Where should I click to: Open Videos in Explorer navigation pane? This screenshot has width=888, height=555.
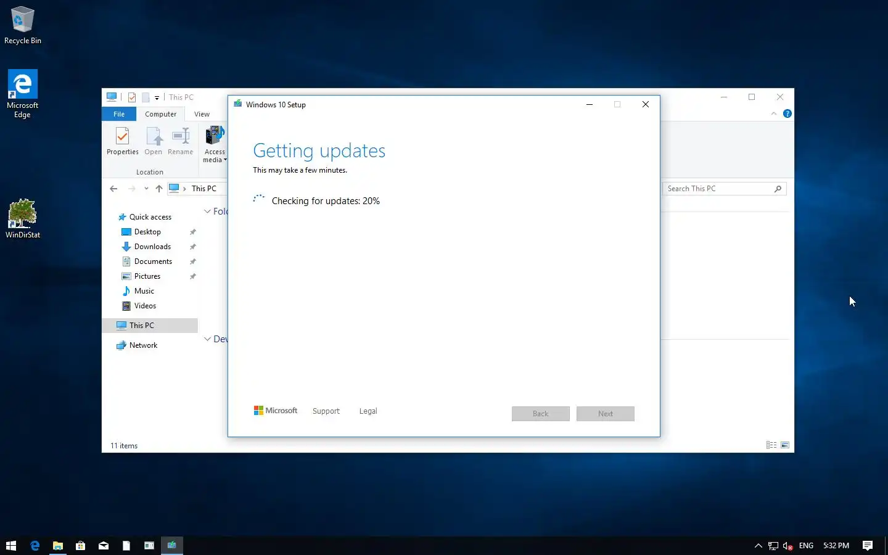coord(145,306)
